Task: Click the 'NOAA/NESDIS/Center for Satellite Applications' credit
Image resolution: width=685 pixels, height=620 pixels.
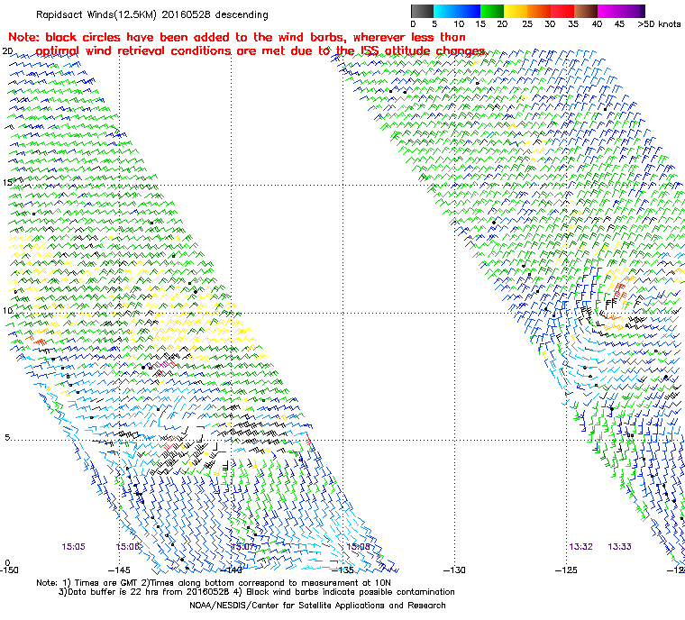Action: (x=317, y=606)
